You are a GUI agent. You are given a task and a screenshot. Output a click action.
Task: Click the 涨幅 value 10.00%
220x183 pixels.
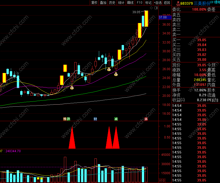[x=200, y=75]
